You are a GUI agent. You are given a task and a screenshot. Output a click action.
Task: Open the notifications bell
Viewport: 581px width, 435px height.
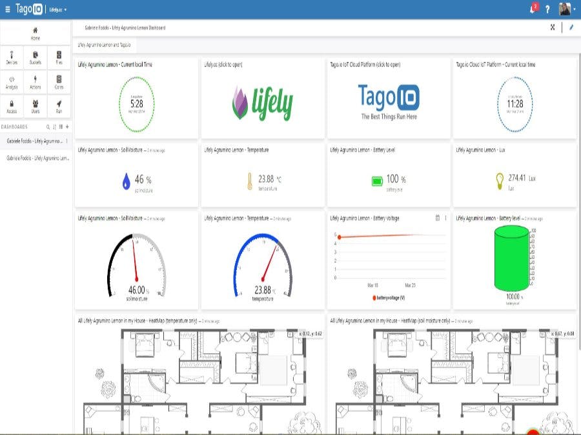point(534,9)
